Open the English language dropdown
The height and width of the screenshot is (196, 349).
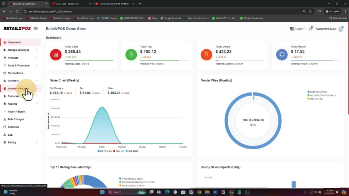pos(298,29)
